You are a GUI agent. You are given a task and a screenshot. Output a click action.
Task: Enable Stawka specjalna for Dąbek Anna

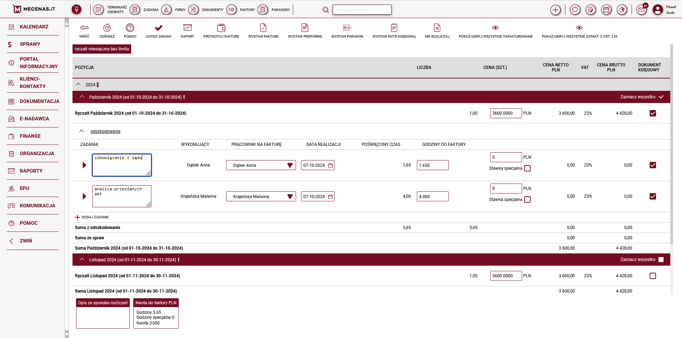527,168
